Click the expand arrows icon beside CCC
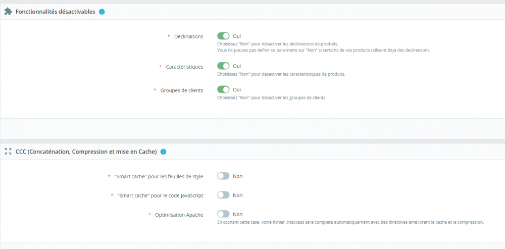Screen dimensions: 505x249 click(8, 152)
